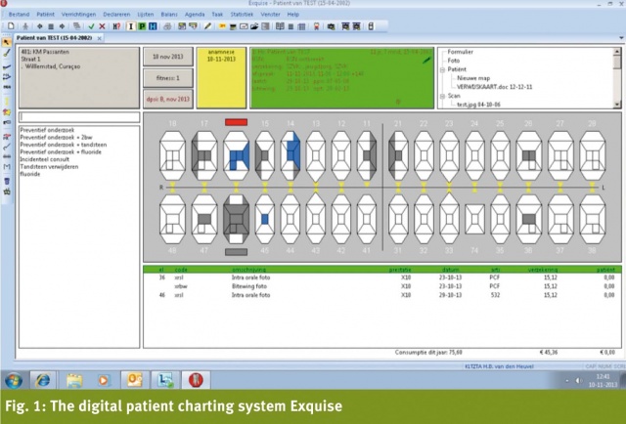Image resolution: width=626 pixels, height=424 pixels.
Task: Click the search input field above treatment list
Action: [x=79, y=117]
